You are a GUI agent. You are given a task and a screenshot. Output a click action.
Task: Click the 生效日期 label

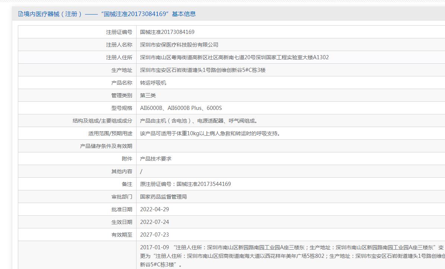pos(122,222)
